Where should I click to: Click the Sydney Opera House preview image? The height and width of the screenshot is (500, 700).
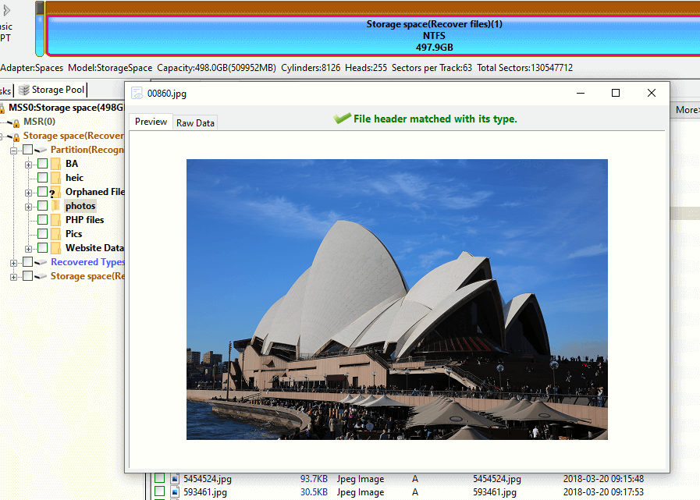[396, 300]
